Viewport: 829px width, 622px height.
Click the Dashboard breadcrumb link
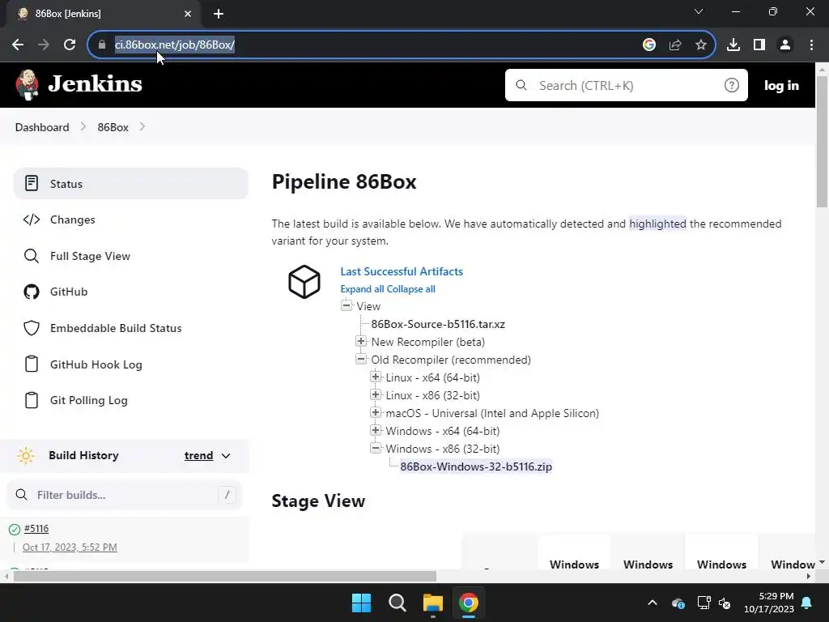coord(42,127)
